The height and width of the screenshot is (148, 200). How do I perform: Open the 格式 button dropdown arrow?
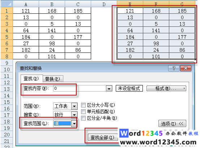point(184,88)
